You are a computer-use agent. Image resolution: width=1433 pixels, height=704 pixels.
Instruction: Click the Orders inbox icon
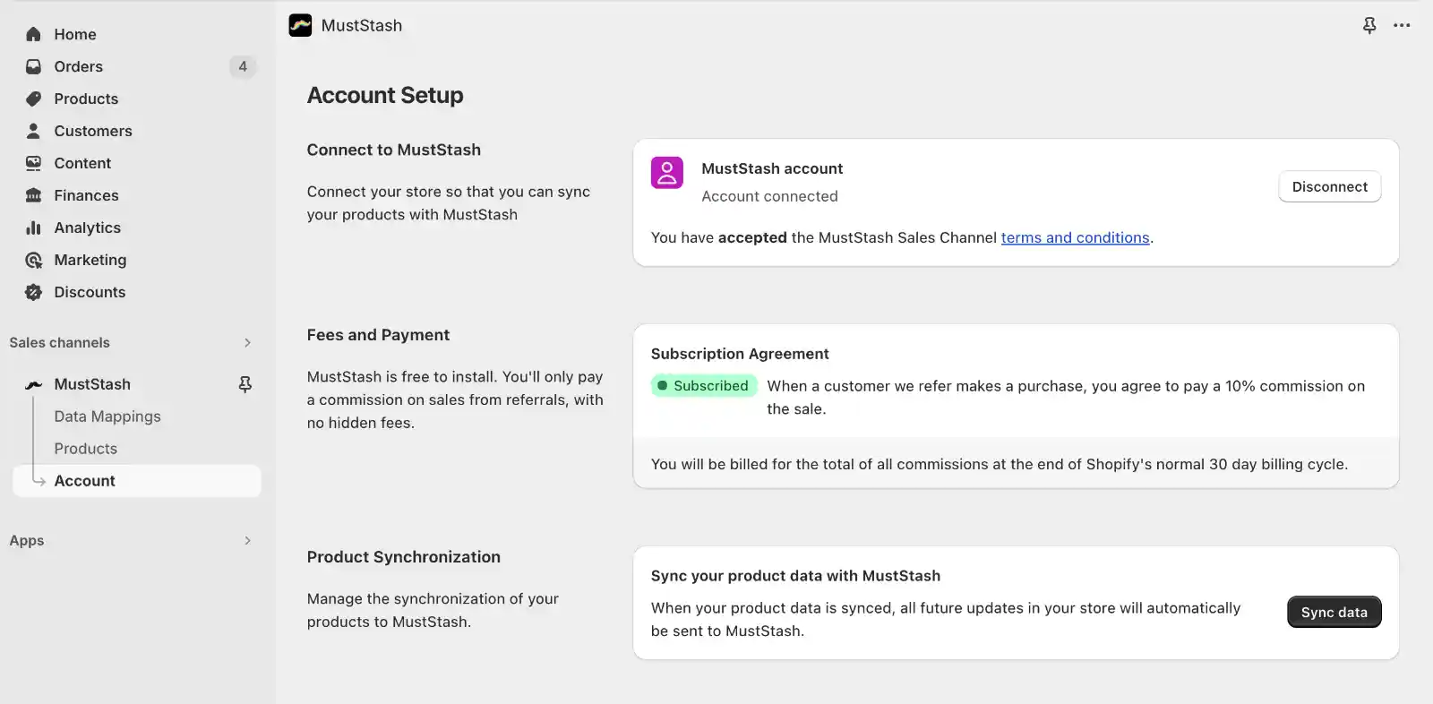point(33,66)
